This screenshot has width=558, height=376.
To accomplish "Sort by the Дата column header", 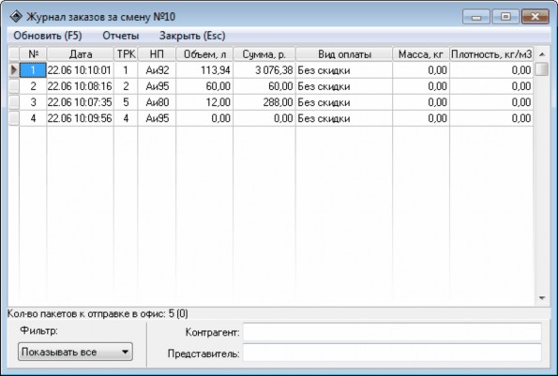I will pyautogui.click(x=80, y=54).
